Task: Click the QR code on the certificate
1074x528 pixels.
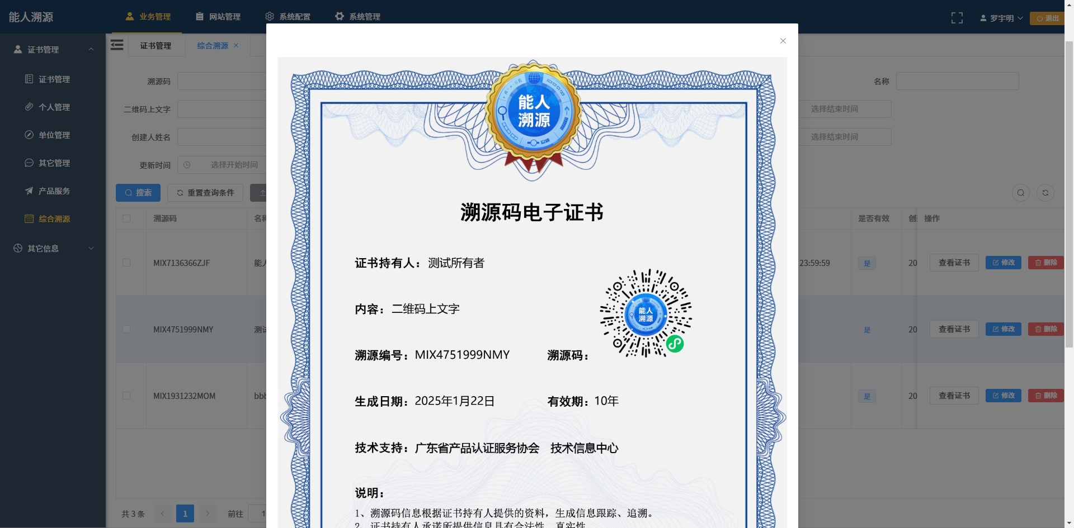Action: coord(646,313)
